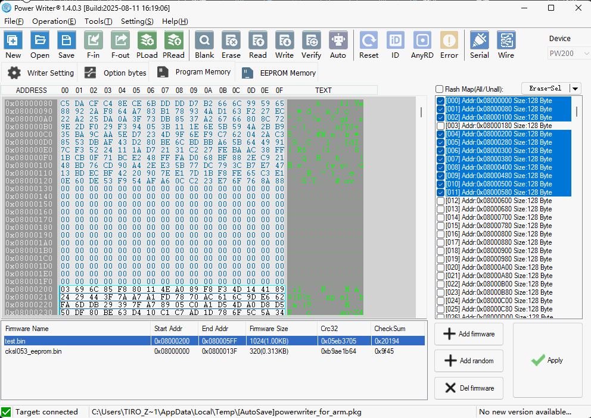Uncheck sector [002] Addr:0x08000100
Image resolution: width=591 pixels, height=418 pixels.
click(440, 117)
